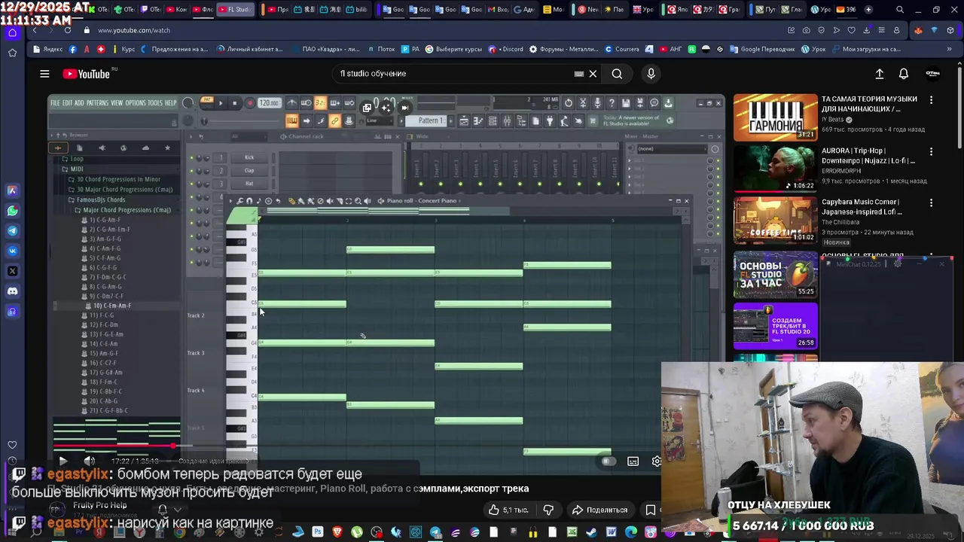This screenshot has width=964, height=542.
Task: Dislike the video
Action: tap(548, 510)
